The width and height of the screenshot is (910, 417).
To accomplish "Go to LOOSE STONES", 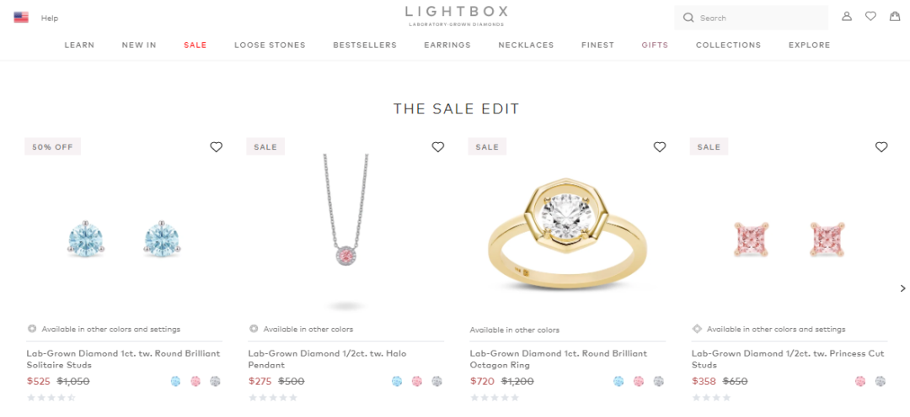I will (x=270, y=45).
